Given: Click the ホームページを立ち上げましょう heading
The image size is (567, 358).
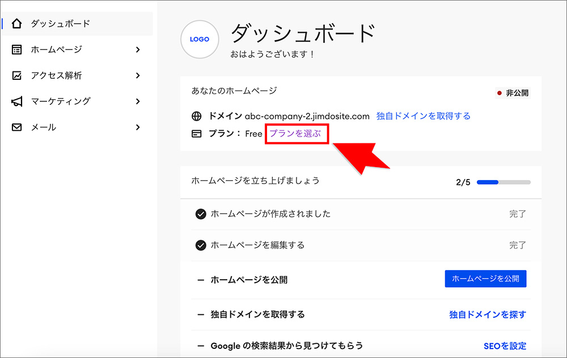Looking at the screenshot, I should pyautogui.click(x=256, y=181).
